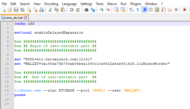This screenshot has height=109, width=190.
Task: Open the Function List panel icon
Action: pos(163,10)
